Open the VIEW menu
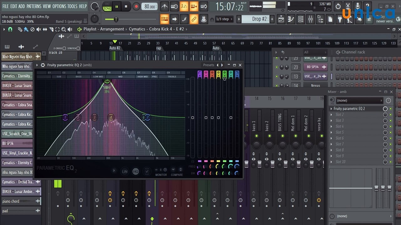 [47, 6]
